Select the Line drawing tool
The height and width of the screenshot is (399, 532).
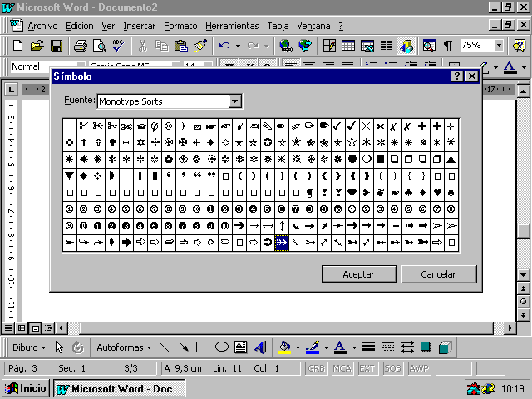165,347
